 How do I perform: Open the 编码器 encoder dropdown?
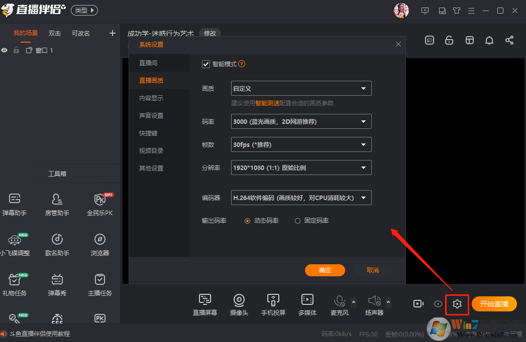(300, 198)
